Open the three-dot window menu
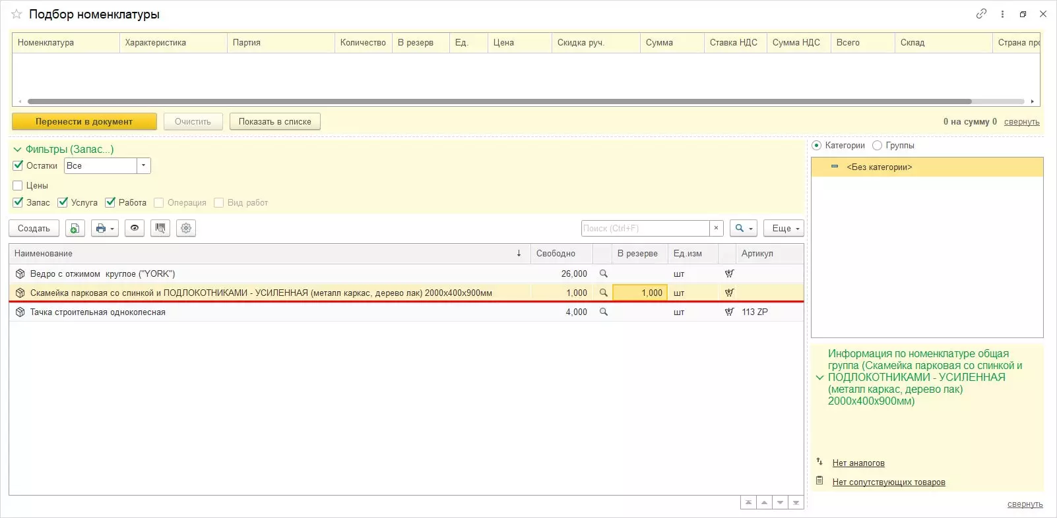Viewport: 1057px width, 518px height. (x=1002, y=14)
